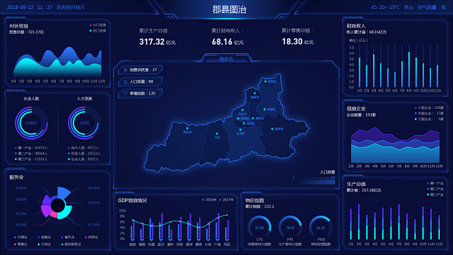Click the 317.32 亿元 production total value
Screen dimensions: 453x255
point(158,42)
